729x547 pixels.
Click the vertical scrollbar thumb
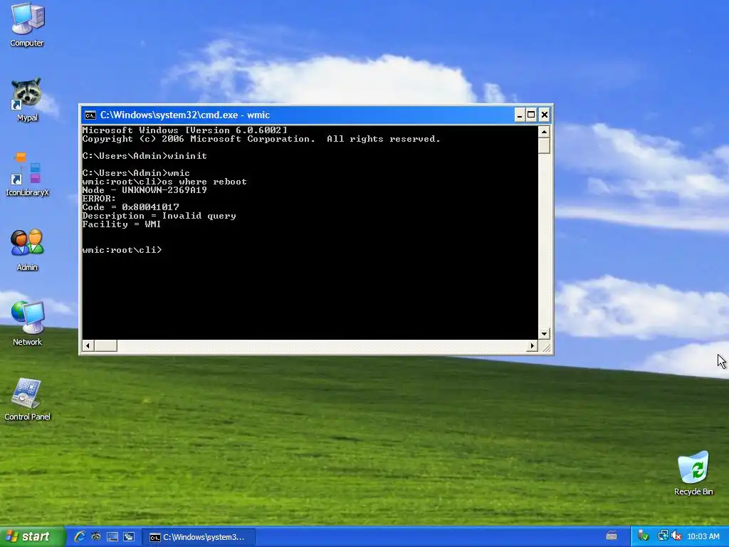544,146
